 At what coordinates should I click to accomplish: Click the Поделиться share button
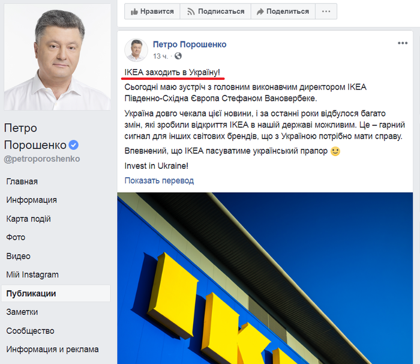tap(283, 11)
